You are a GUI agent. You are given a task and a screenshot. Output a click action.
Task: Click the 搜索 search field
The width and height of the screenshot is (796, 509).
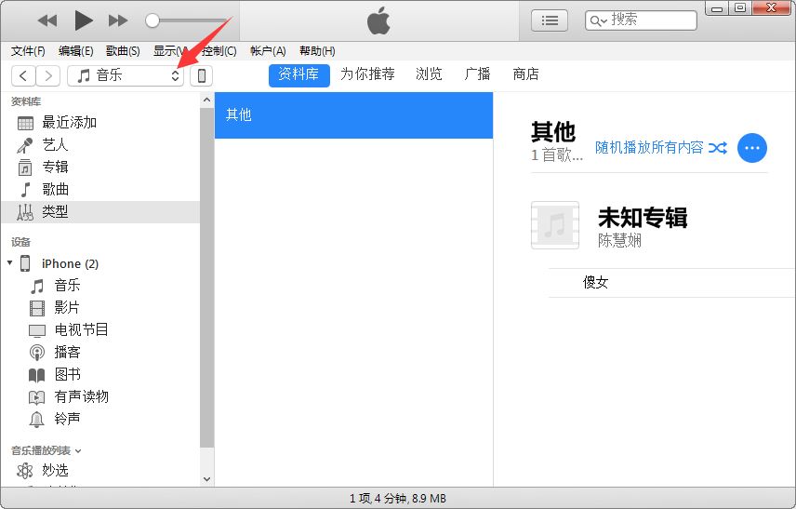(x=651, y=20)
